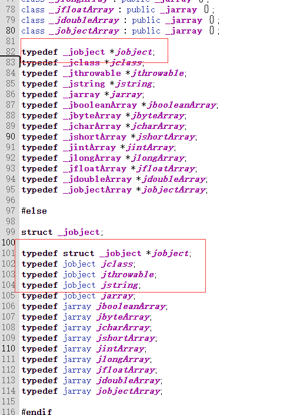Click the '#else' preprocessor directive
307x415 pixels.
tap(34, 211)
